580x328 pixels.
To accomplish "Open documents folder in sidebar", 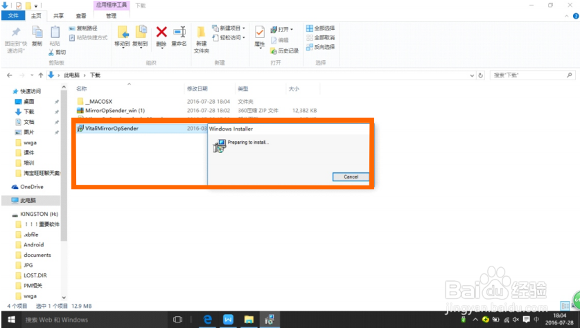I will click(x=37, y=255).
